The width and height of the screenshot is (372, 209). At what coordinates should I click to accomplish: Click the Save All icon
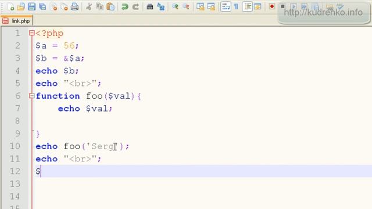pos(42,6)
